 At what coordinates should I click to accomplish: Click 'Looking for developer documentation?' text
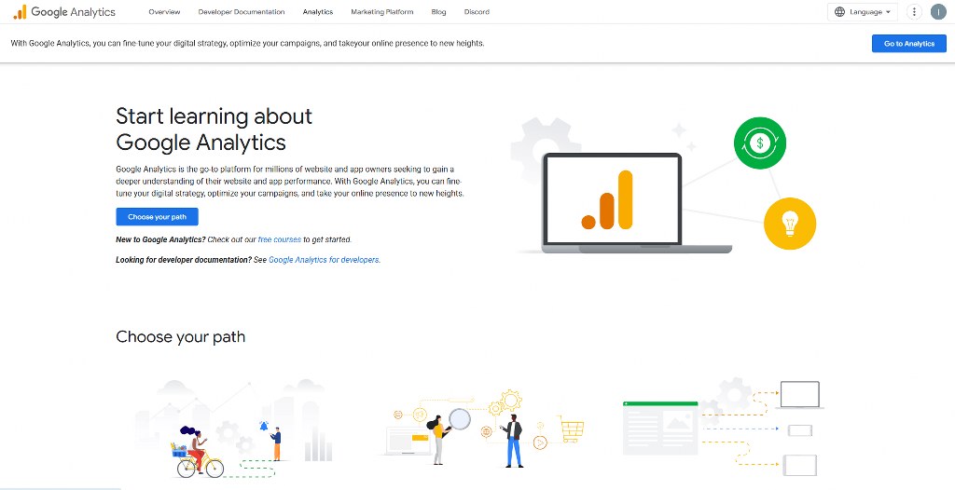(184, 260)
